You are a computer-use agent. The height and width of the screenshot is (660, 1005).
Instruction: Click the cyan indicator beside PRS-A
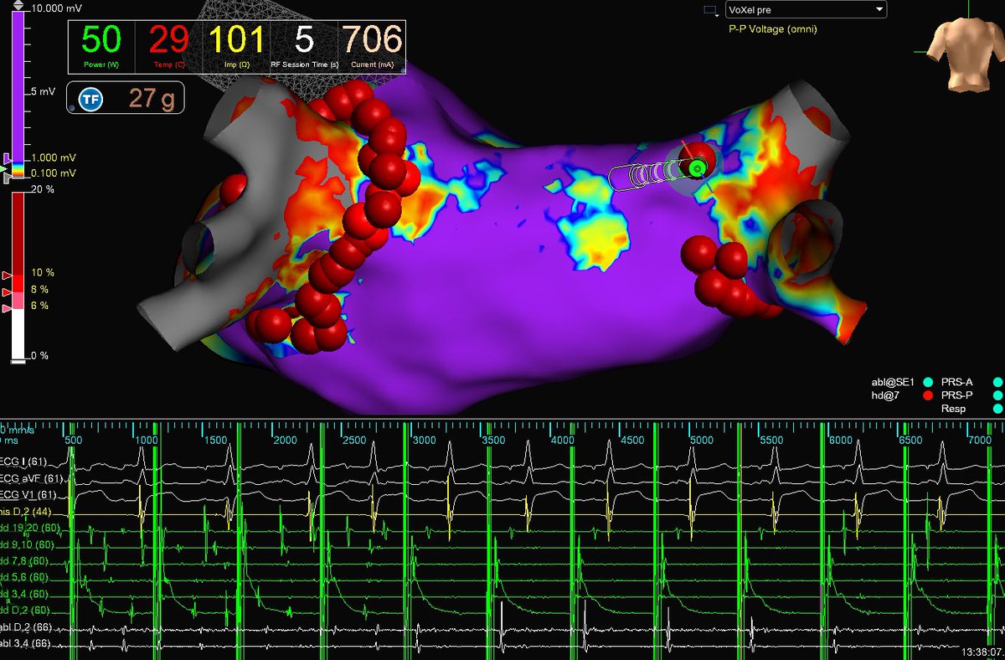tap(997, 380)
